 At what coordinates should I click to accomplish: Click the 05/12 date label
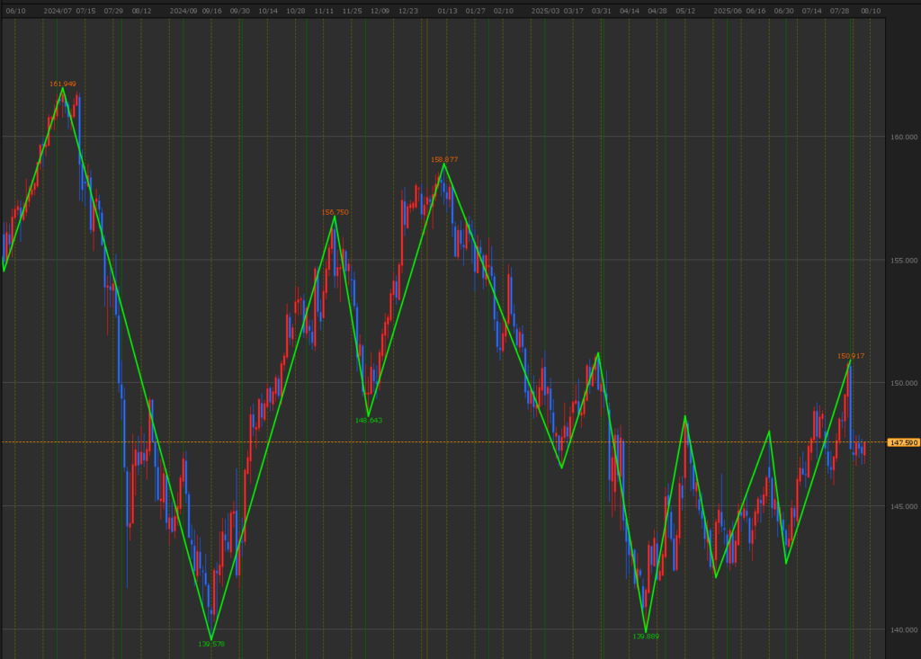click(x=685, y=11)
